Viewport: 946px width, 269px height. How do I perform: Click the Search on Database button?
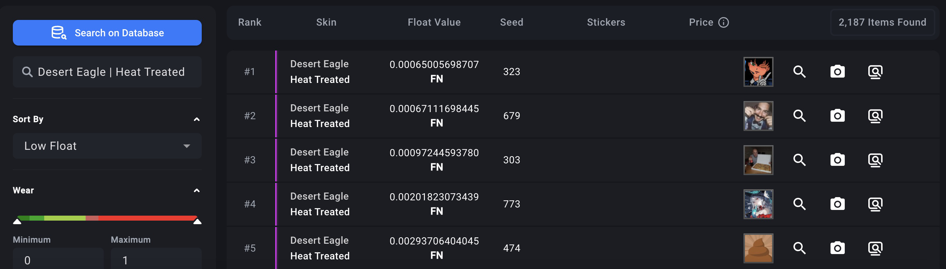(x=107, y=33)
